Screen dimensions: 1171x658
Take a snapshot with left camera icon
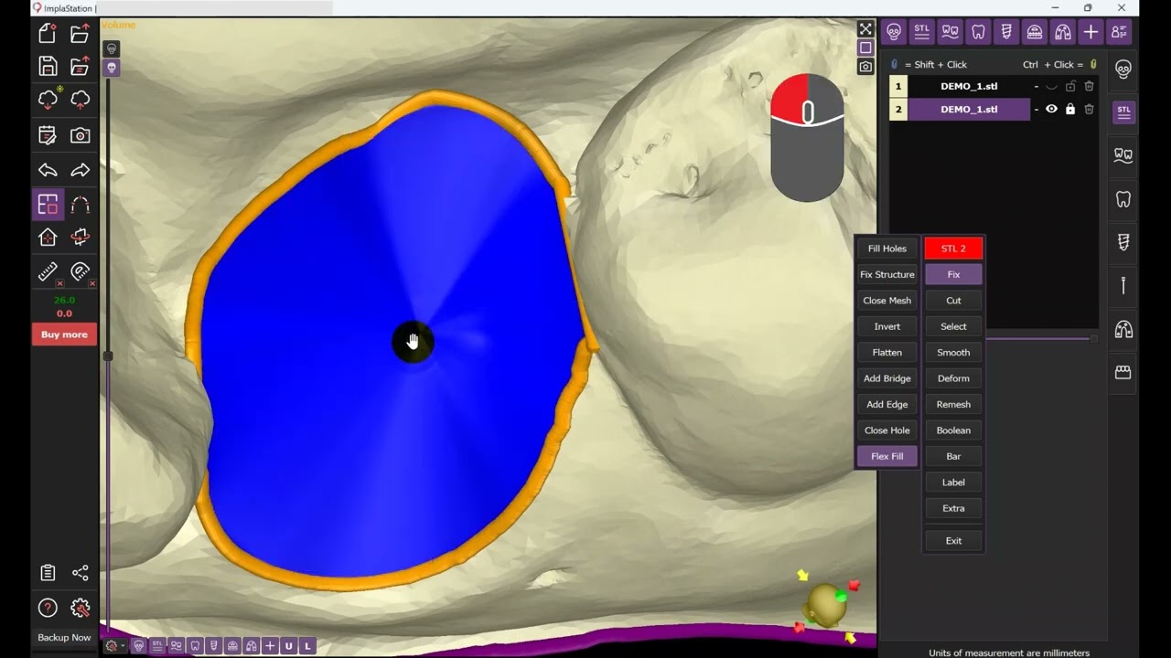[x=81, y=135]
